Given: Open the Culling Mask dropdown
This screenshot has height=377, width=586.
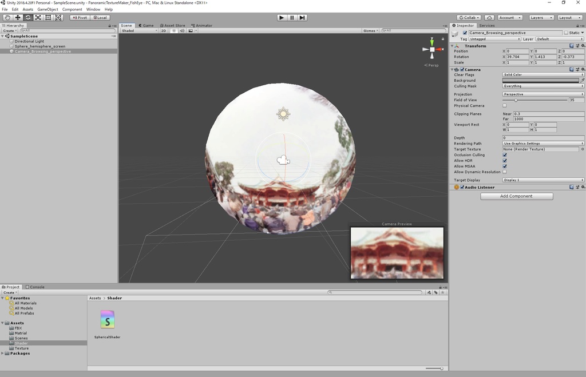Looking at the screenshot, I should [543, 86].
